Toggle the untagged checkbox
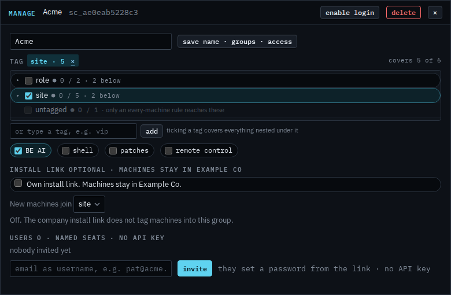The width and height of the screenshot is (451, 295). [28, 110]
